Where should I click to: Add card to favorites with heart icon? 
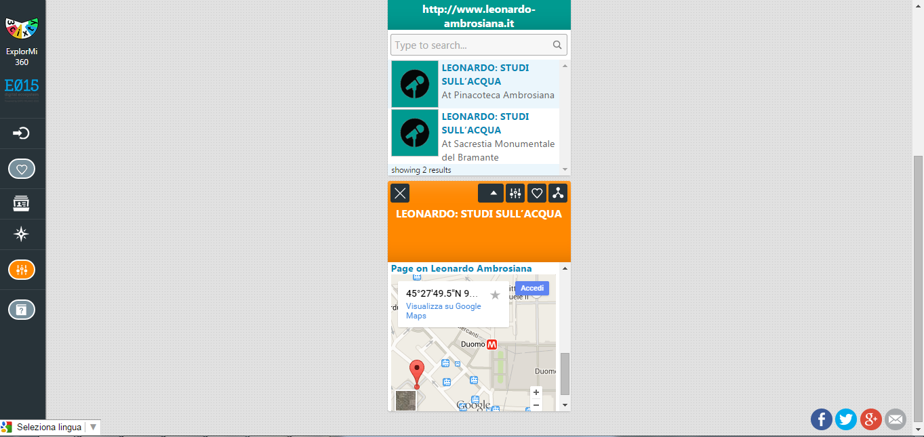537,193
